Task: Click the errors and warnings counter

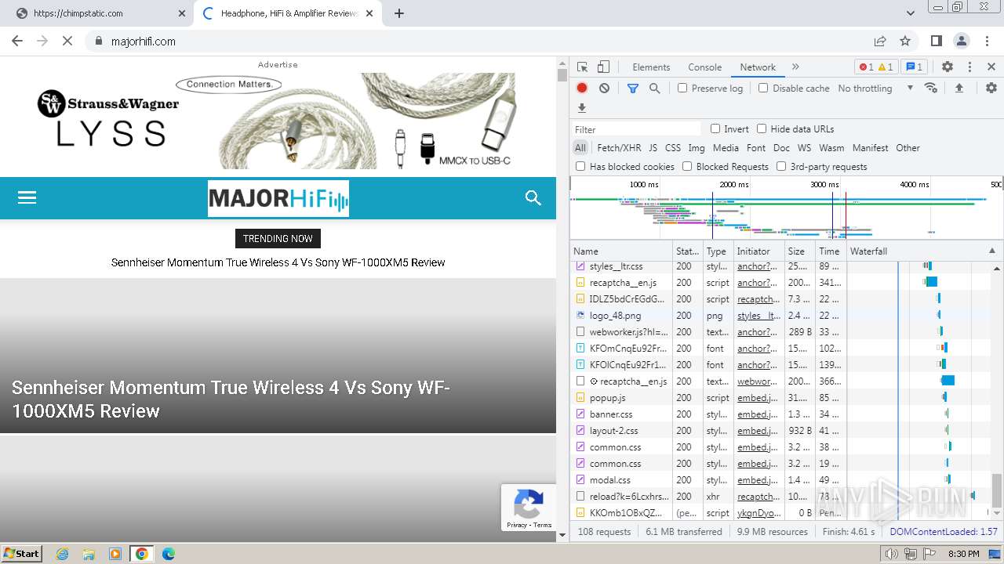Action: tap(875, 67)
